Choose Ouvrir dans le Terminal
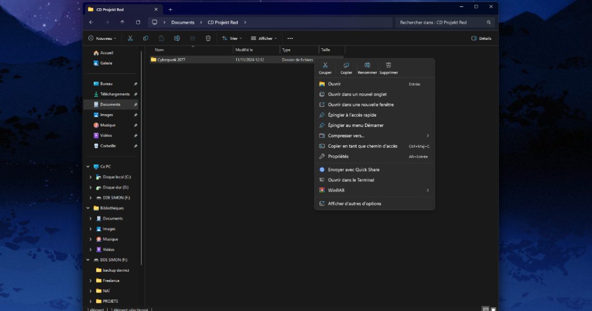Viewport: 592px width, 311px height. click(x=351, y=180)
